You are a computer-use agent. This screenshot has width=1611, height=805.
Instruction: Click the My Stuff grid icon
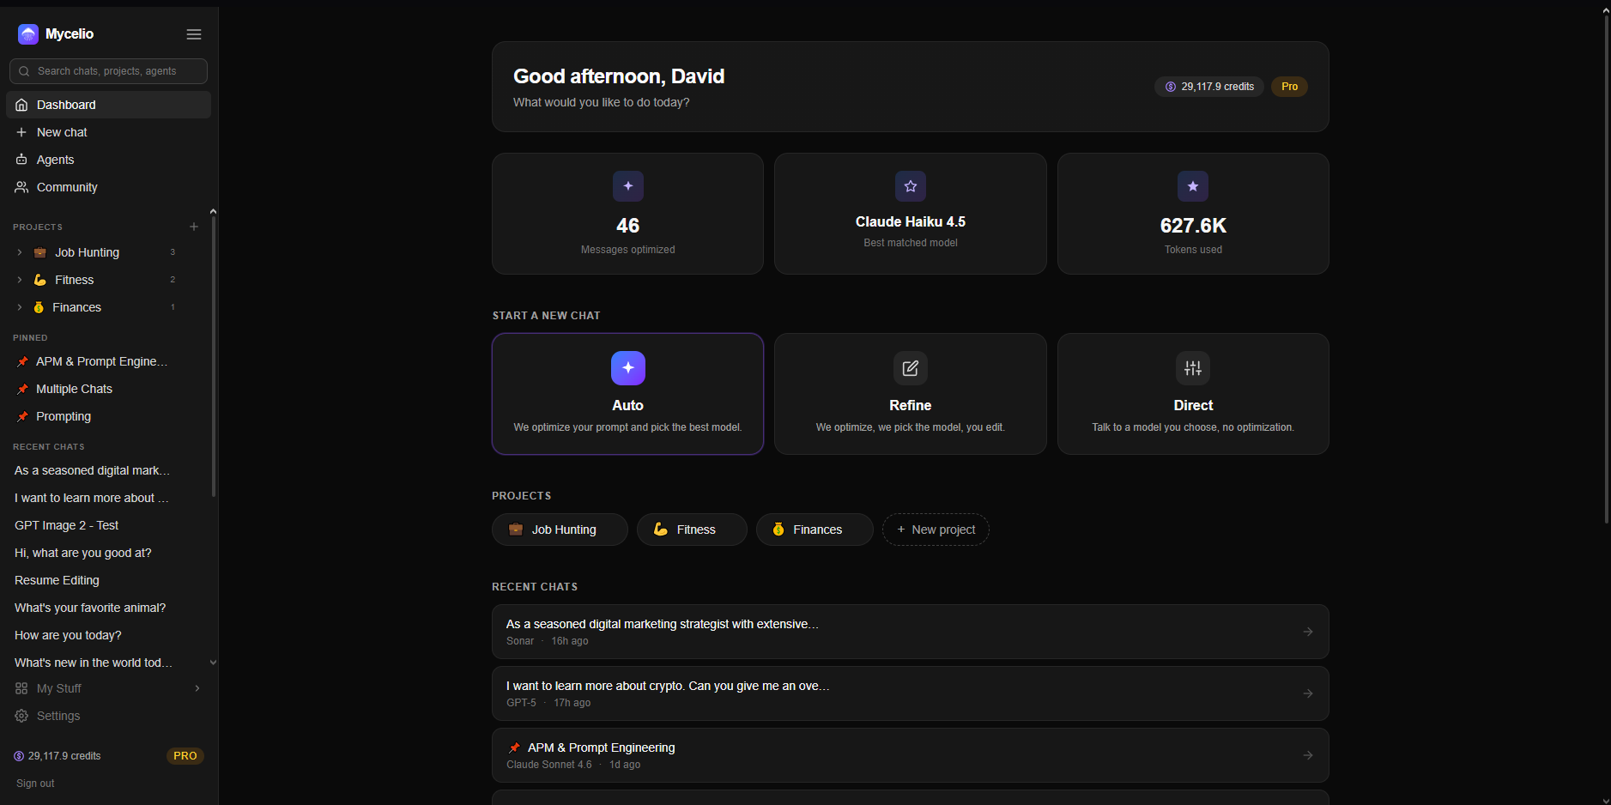[x=21, y=688]
